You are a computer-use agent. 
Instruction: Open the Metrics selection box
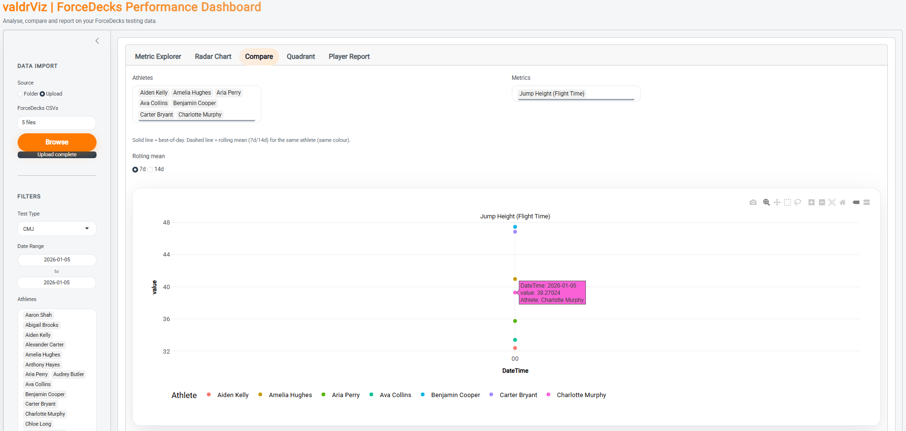(576, 94)
